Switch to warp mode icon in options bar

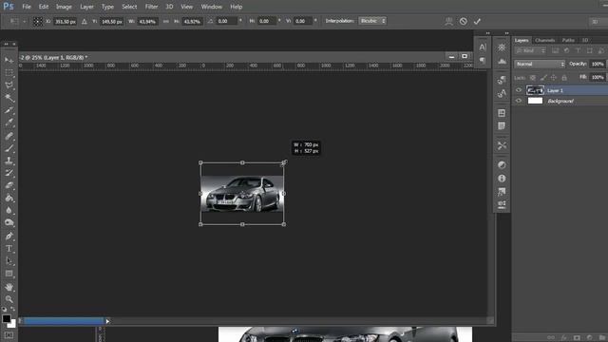pos(448,21)
